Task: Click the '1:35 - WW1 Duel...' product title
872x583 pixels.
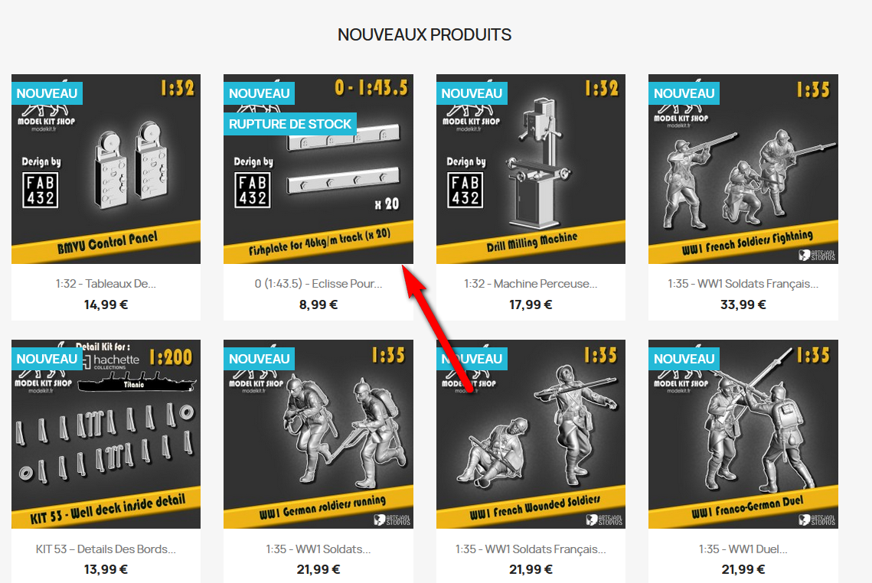Action: point(743,549)
